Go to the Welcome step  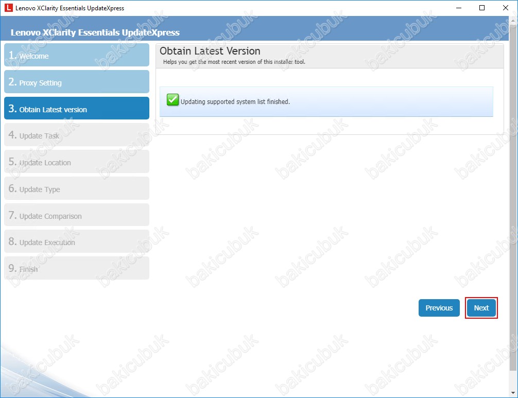(77, 55)
